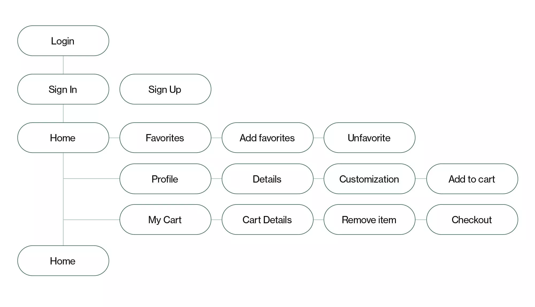Select the Customization node

(x=369, y=179)
